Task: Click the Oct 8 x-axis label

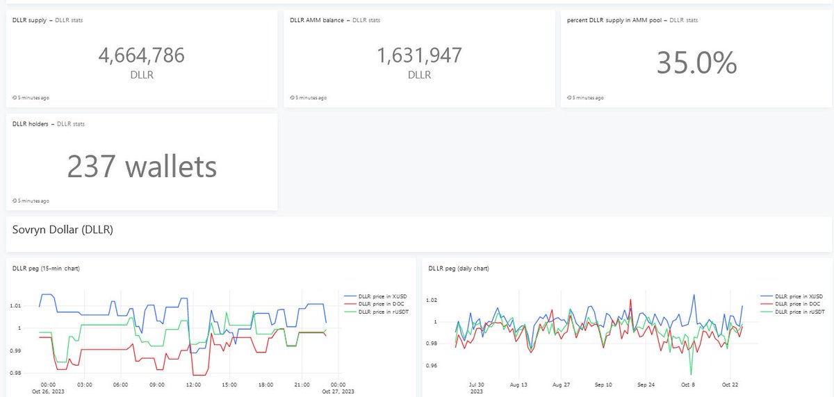Action: 688,384
